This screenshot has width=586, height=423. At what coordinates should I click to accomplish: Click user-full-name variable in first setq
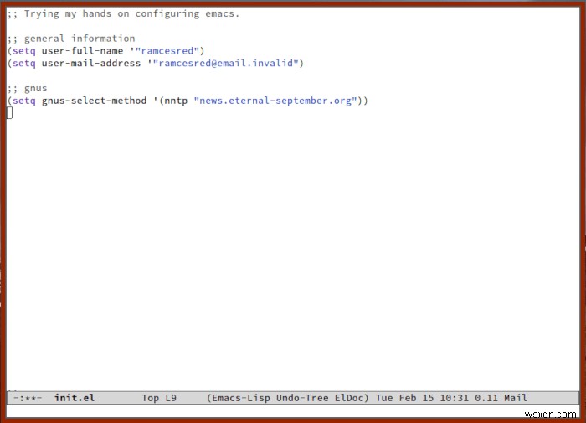coord(82,50)
